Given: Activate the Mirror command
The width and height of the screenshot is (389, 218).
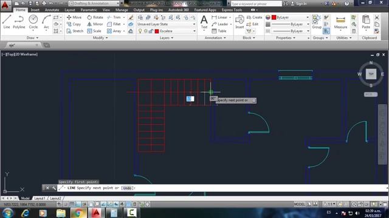Looking at the screenshot, I should 95,24.
